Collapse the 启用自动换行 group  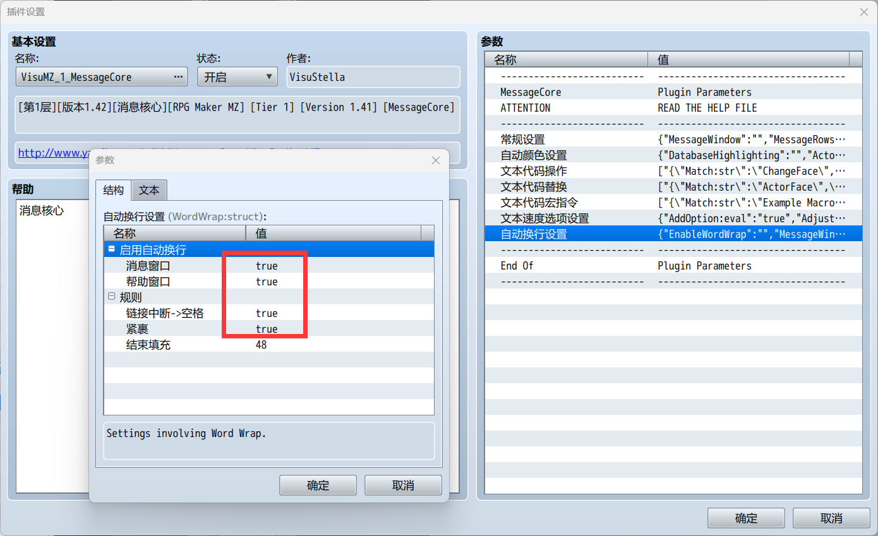pos(111,250)
